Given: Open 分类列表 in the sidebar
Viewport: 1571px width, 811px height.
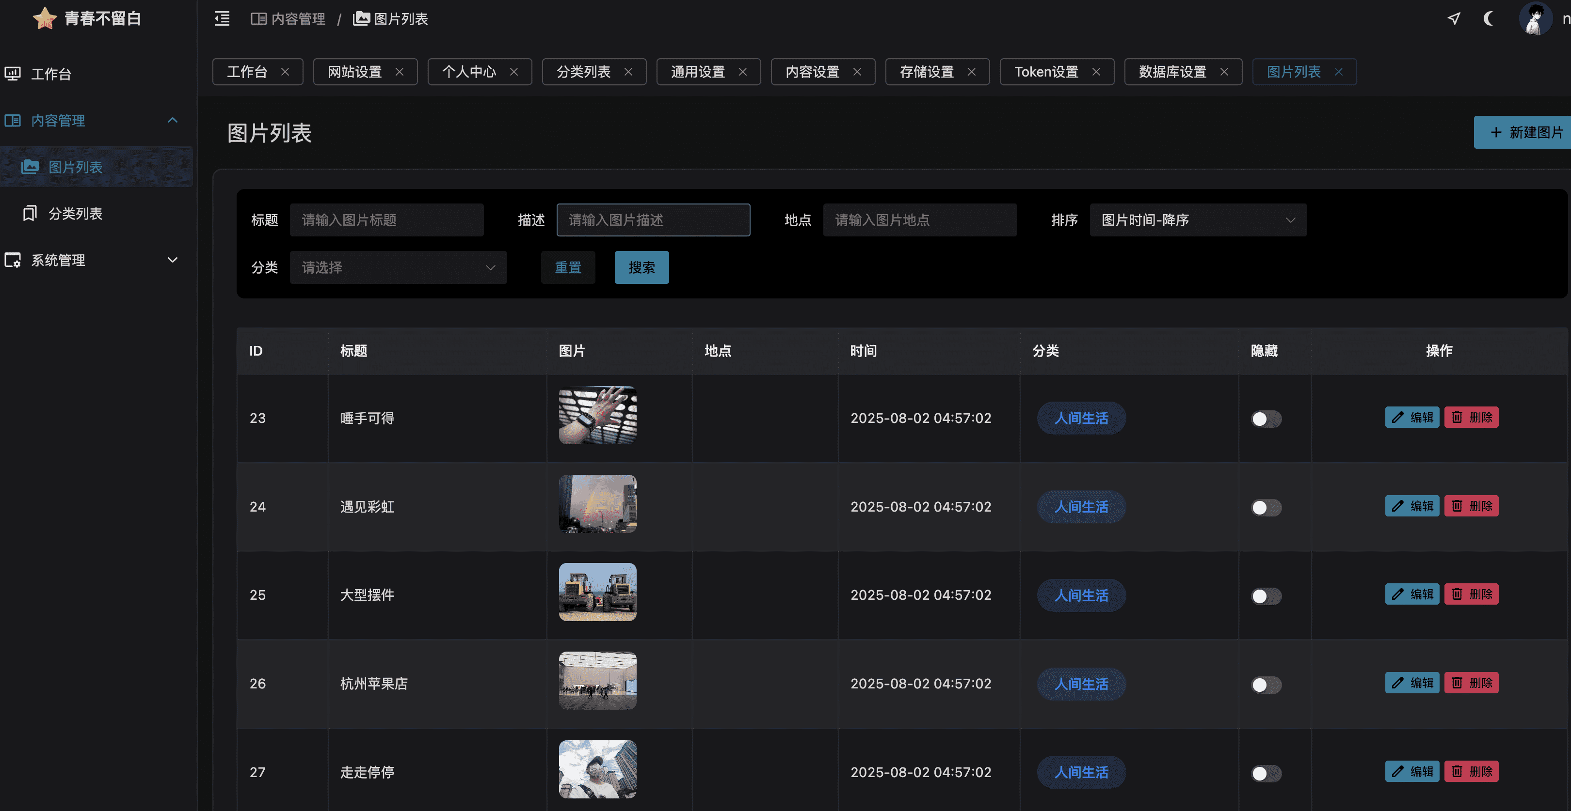Looking at the screenshot, I should [x=75, y=214].
